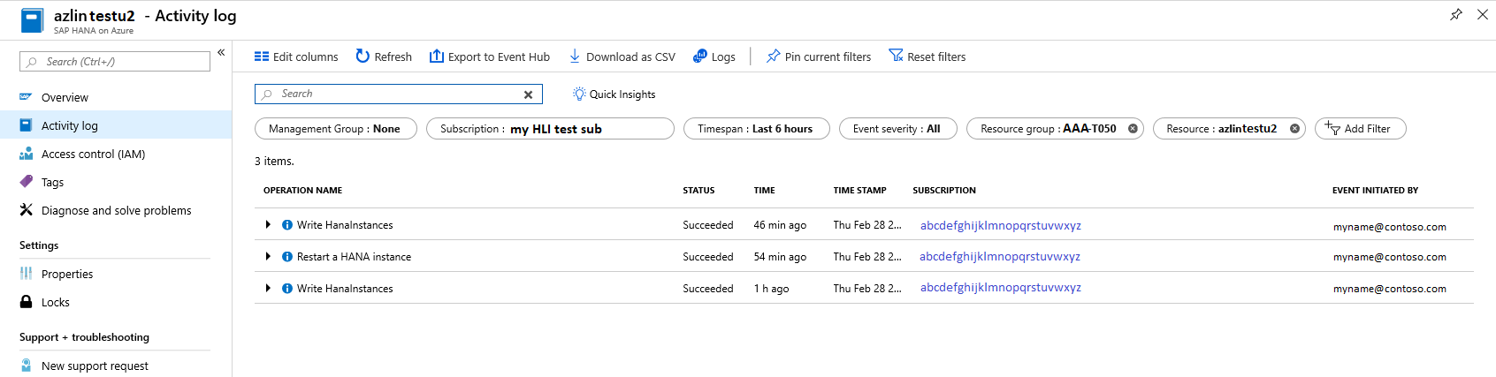
Task: Click the Diagnose wrench icon
Action: point(26,210)
